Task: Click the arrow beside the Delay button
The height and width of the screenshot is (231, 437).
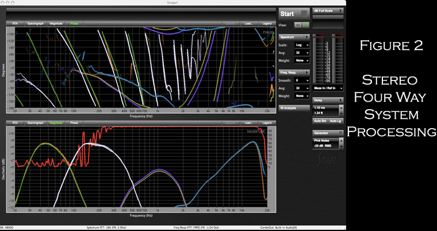Action: click(340, 100)
